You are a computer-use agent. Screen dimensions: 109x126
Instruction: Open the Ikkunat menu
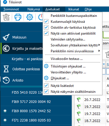pos(73,9)
